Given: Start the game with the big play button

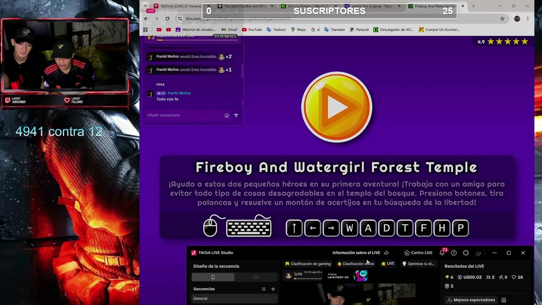Looking at the screenshot, I should (337, 107).
